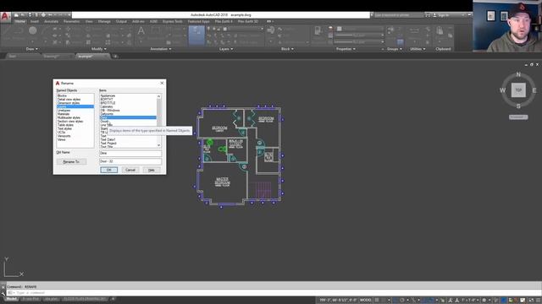Click the N compass direction on ViewCube
542x304 pixels.
[518, 74]
